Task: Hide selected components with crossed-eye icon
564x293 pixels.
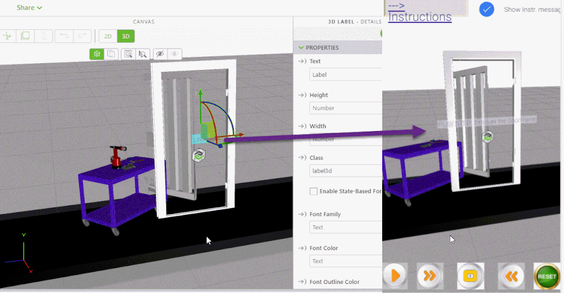Action: pos(160,54)
